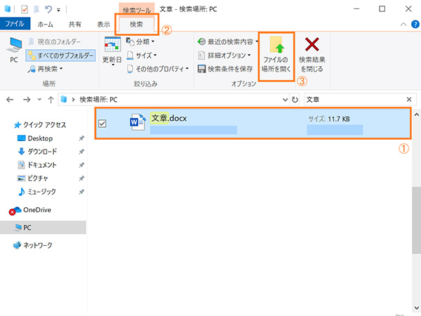Open the 分類 filter dropdown
Image resolution: width=421 pixels, height=316 pixels.
140,41
